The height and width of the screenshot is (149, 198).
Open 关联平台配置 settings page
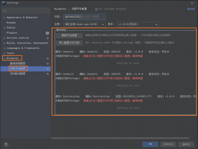pyautogui.click(x=18, y=69)
